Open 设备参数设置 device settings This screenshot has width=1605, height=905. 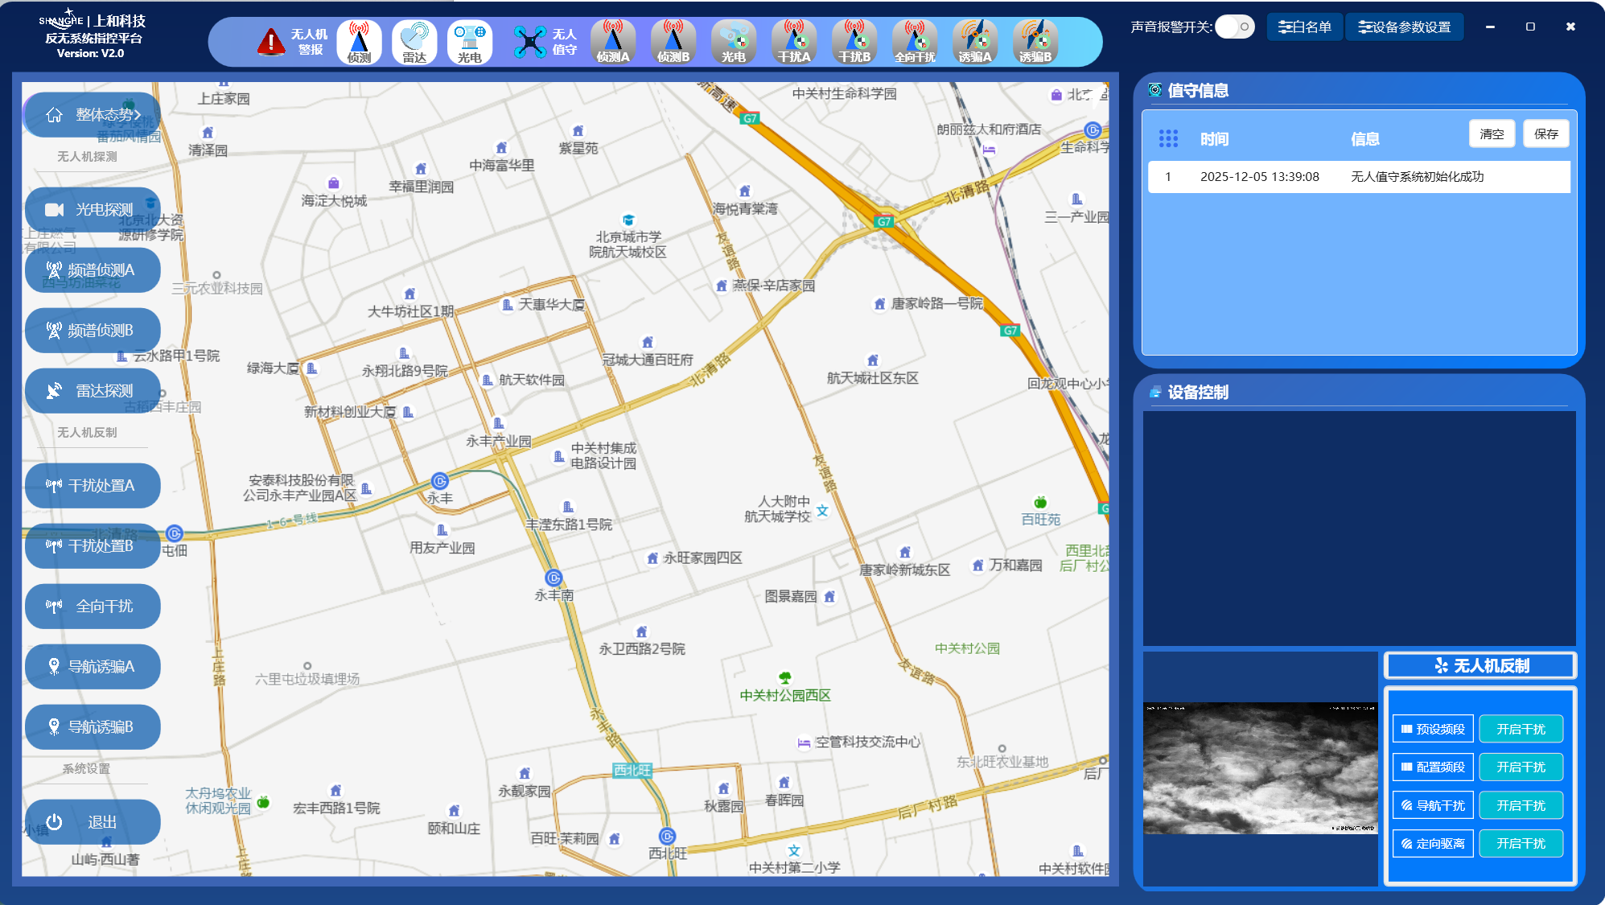[x=1405, y=27]
